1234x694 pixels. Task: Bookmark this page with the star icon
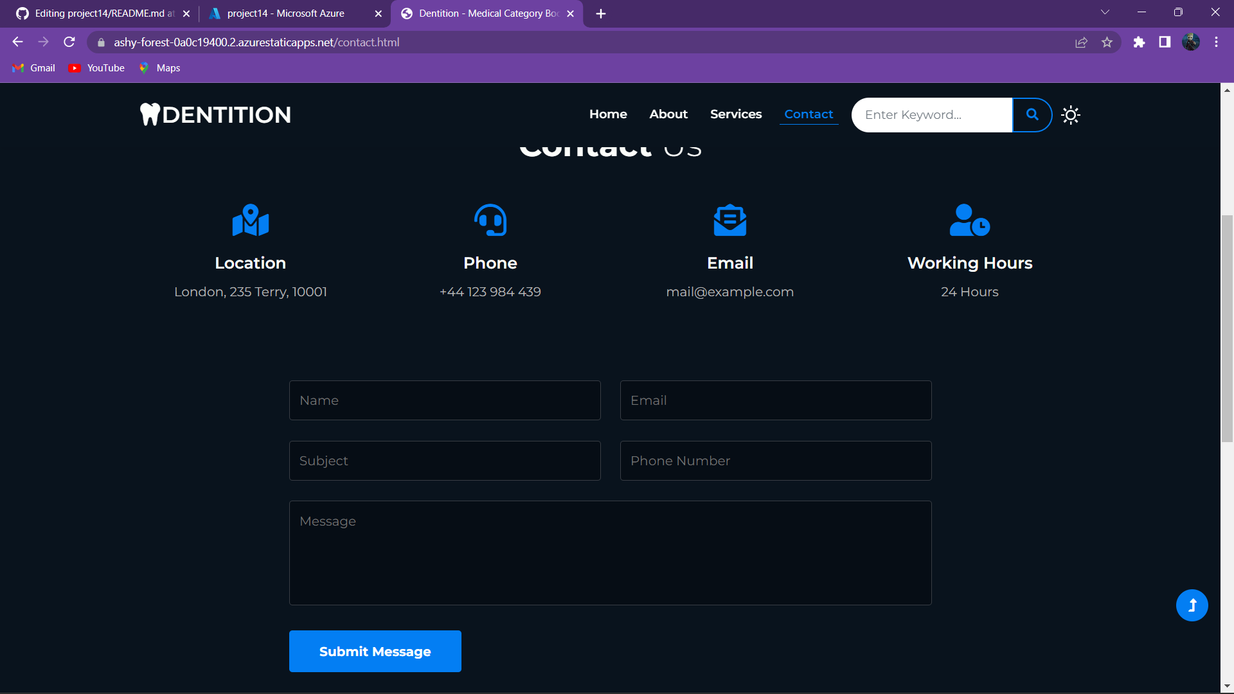1107,42
